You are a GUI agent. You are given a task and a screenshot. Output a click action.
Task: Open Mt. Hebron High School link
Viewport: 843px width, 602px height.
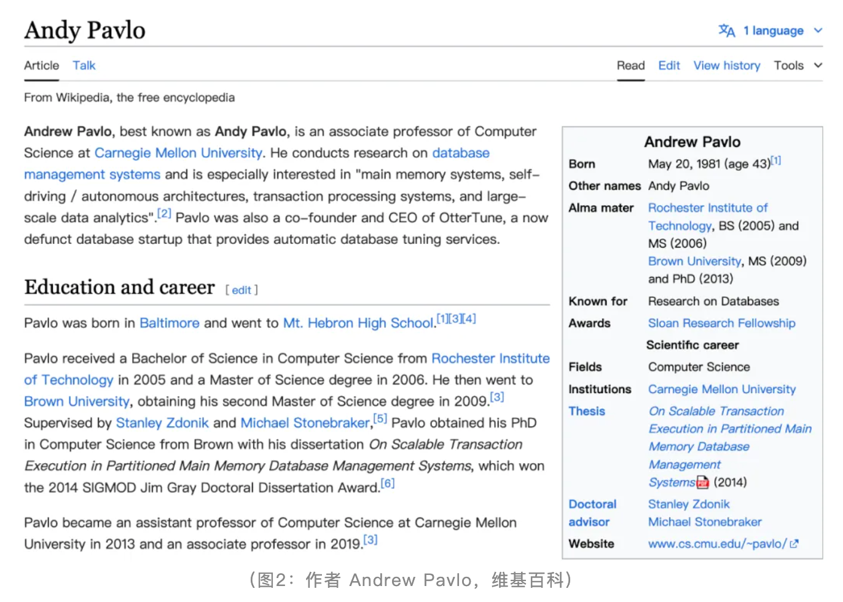pyautogui.click(x=358, y=323)
